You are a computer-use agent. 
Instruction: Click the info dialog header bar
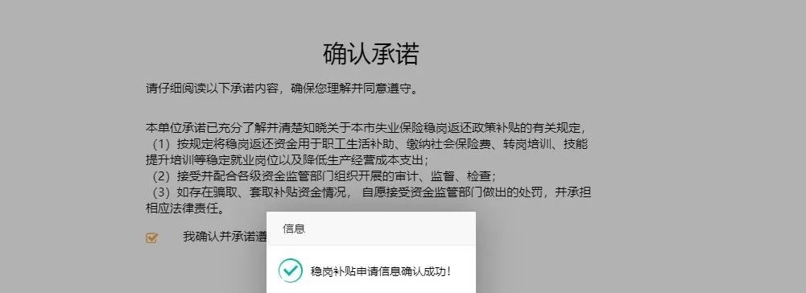(371, 229)
